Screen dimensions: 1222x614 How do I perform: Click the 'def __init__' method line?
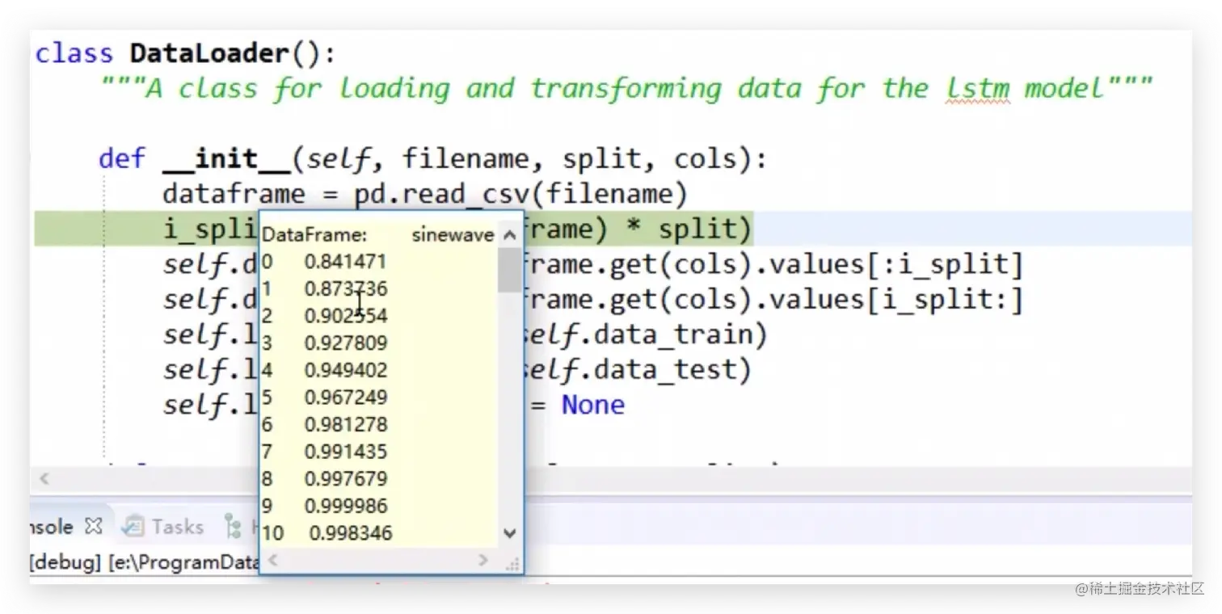(x=432, y=159)
